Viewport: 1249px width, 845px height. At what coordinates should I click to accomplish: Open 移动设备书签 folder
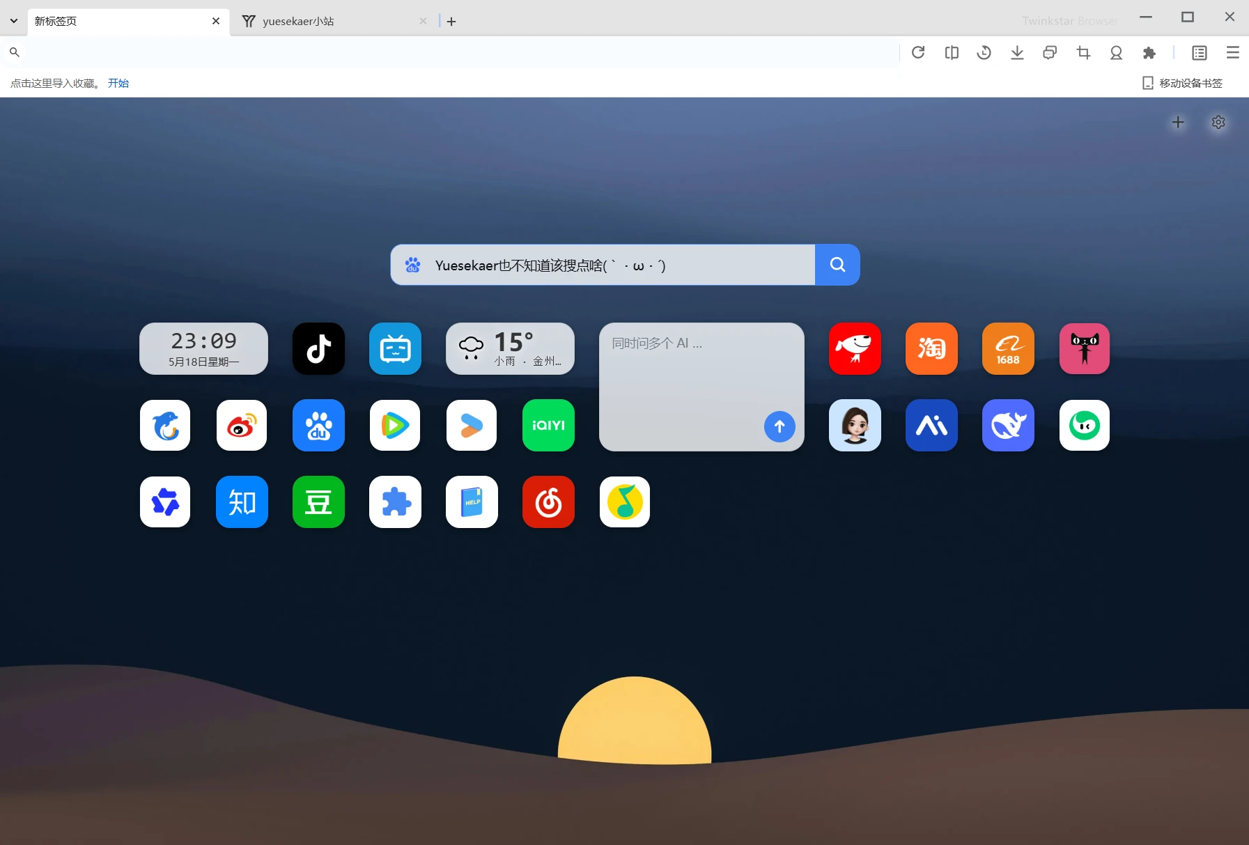tap(1183, 83)
